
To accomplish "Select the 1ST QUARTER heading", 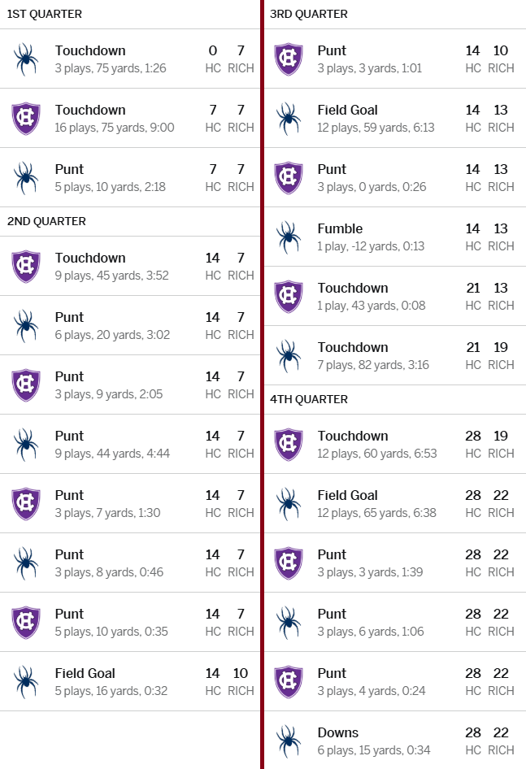I will (x=44, y=14).
